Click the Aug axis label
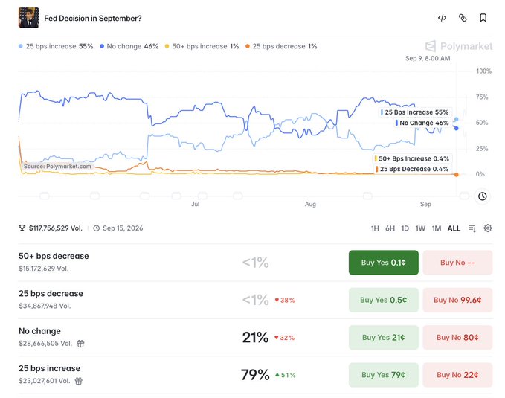Image resolution: width=505 pixels, height=398 pixels. 310,204
